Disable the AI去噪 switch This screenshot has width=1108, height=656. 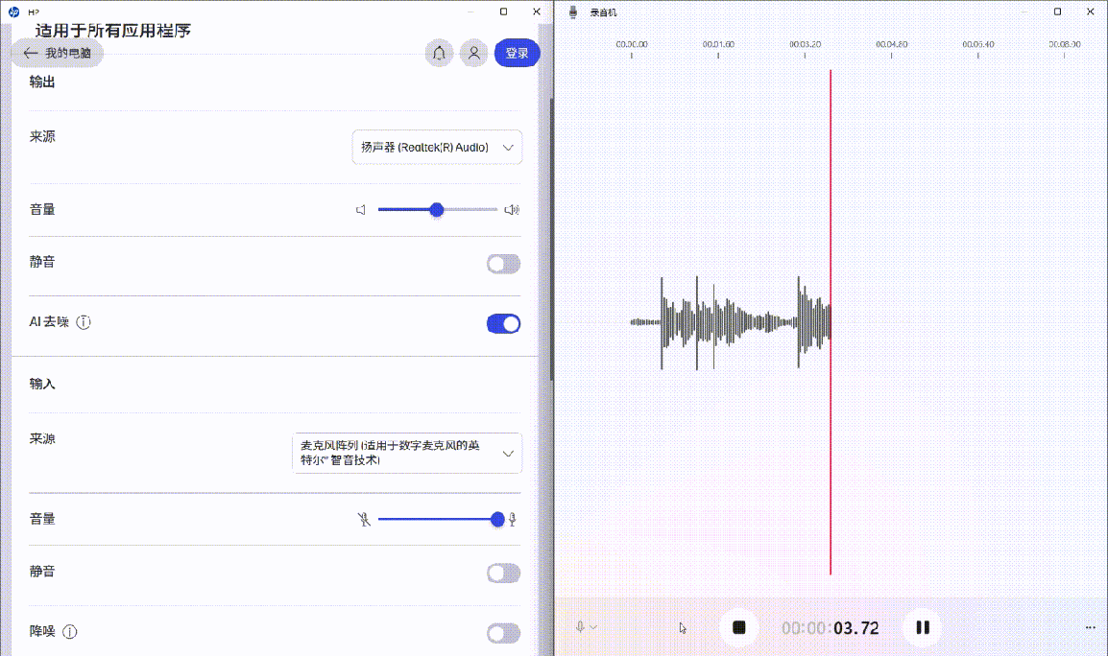coord(503,324)
